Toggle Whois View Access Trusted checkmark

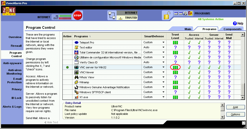(x=189, y=77)
